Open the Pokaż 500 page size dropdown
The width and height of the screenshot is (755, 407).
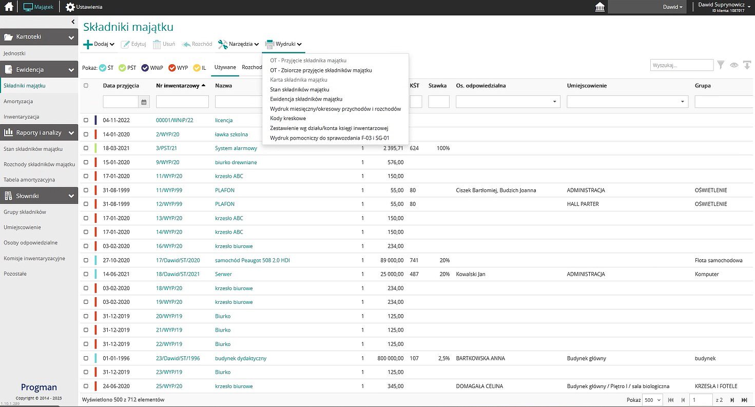652,400
